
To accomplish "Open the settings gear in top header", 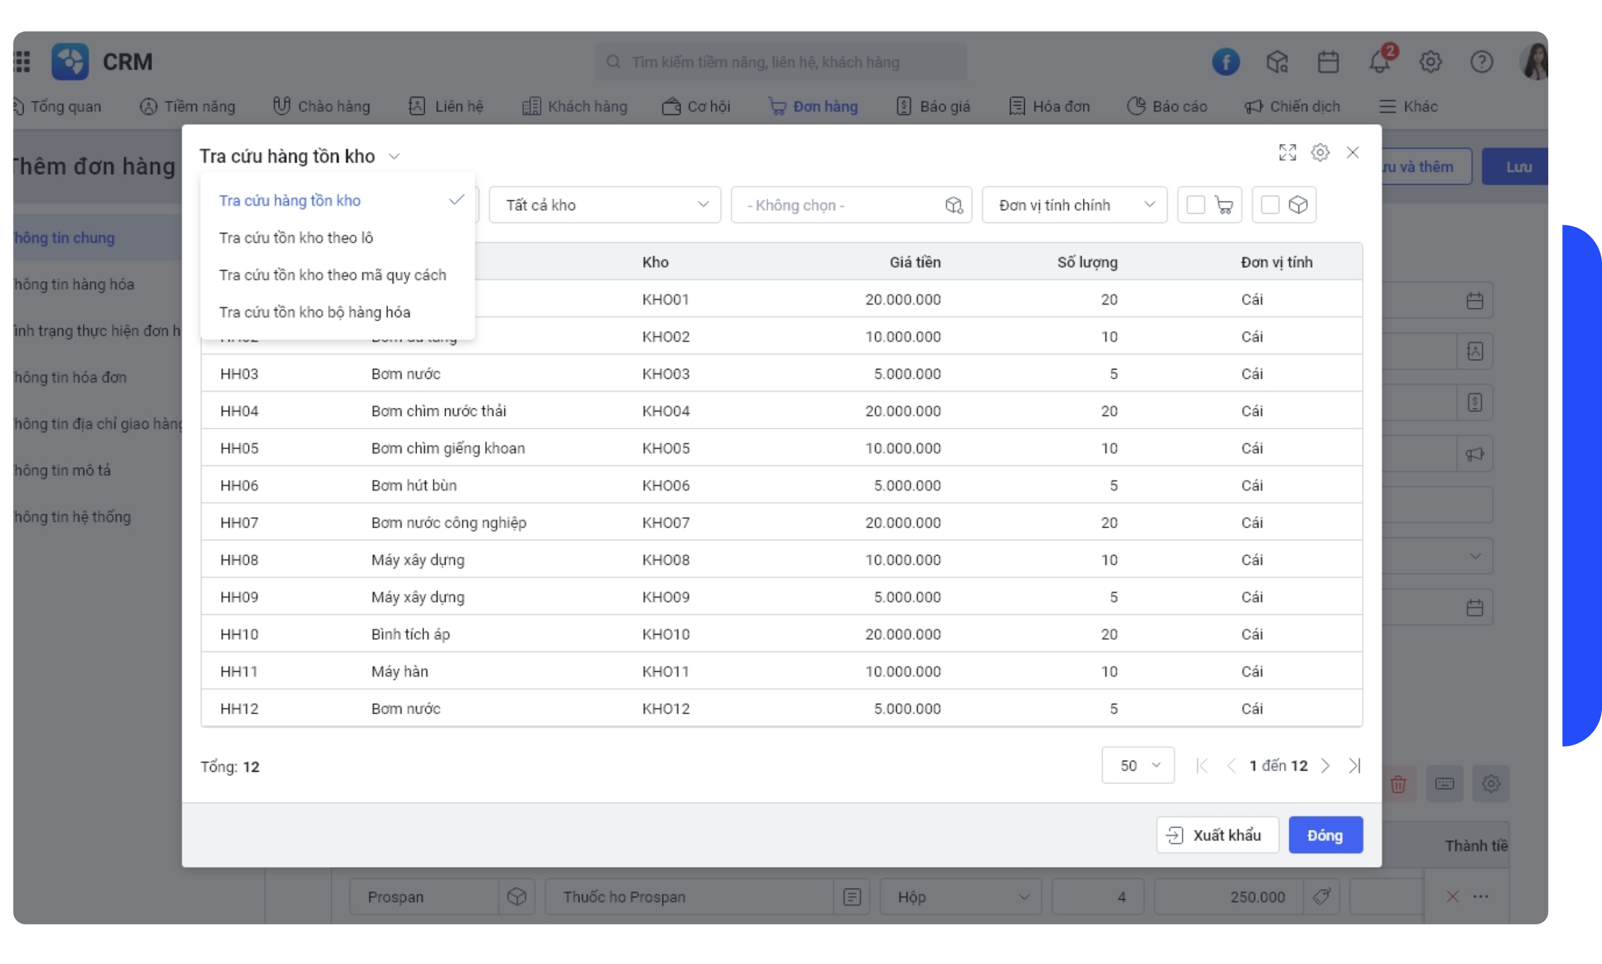I will [x=1430, y=62].
